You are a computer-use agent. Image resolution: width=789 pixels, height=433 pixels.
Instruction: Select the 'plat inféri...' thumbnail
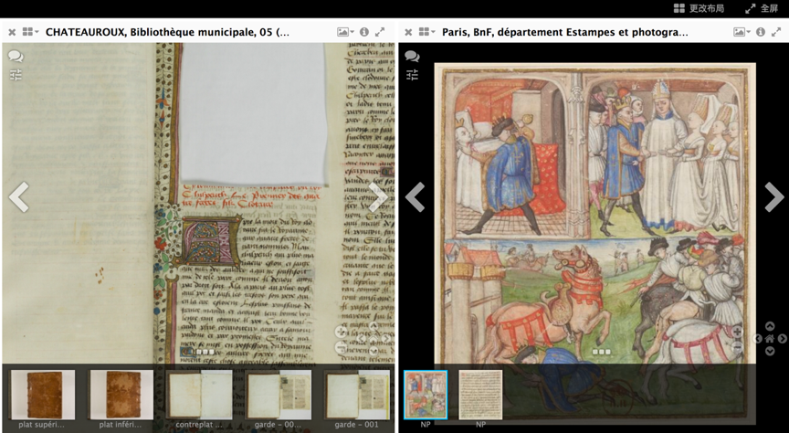121,395
